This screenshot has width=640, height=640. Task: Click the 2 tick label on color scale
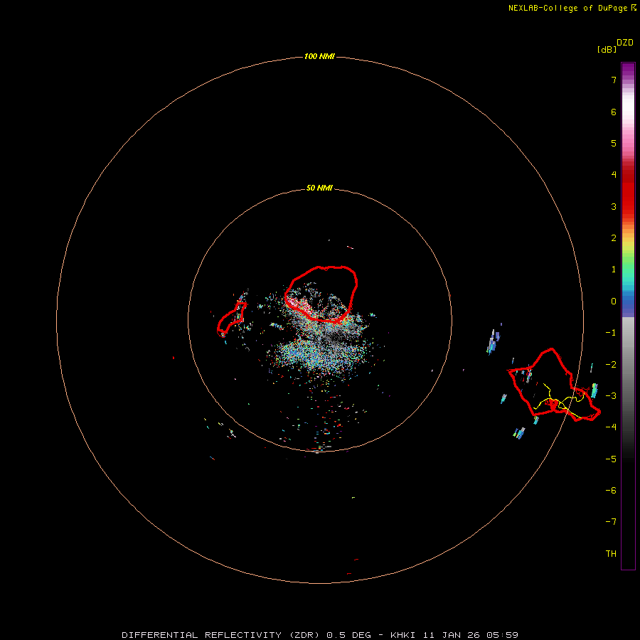pyautogui.click(x=614, y=238)
